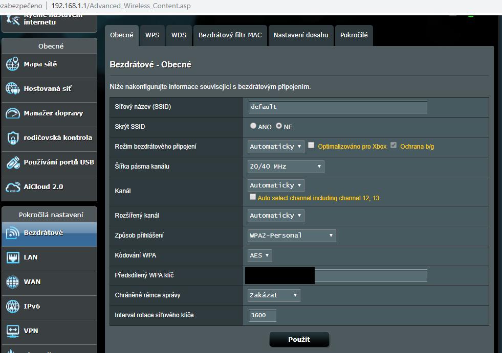Click the VPN monitor icon
This screenshot has height=353, width=502.
point(12,331)
